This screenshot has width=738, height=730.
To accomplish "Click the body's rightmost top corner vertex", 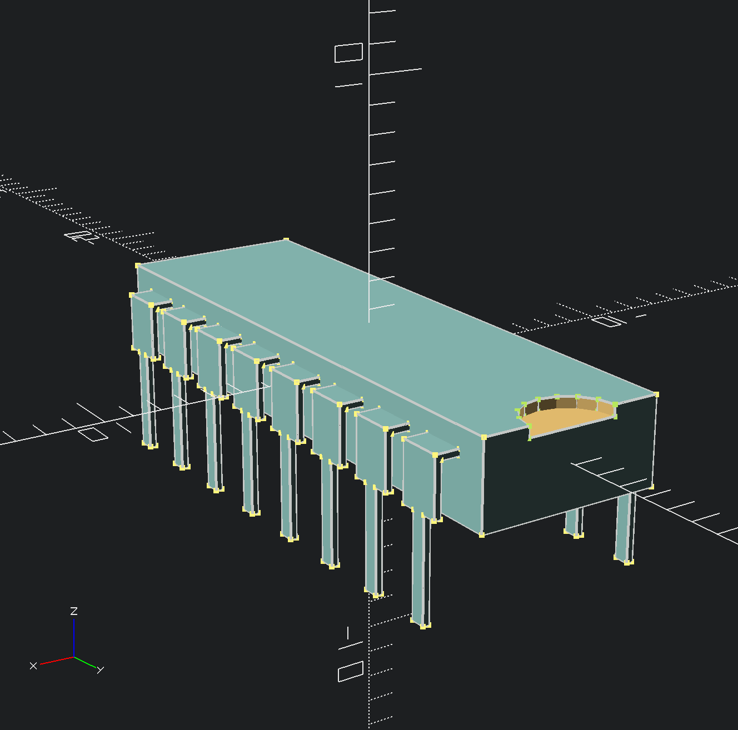I will tap(656, 394).
